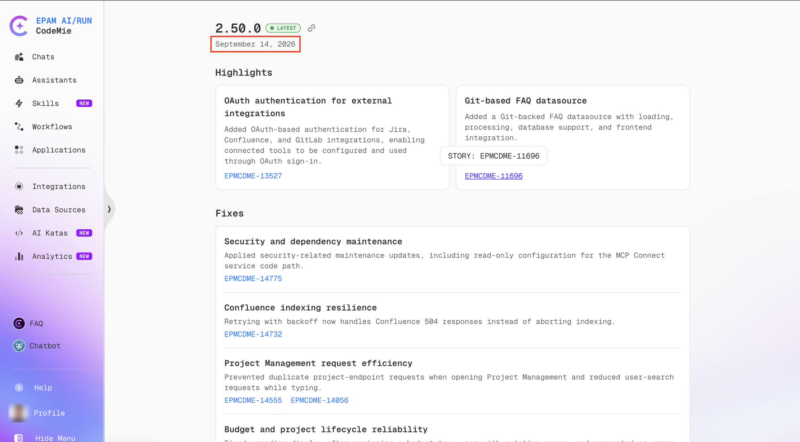This screenshot has height=442, width=800.
Task: Click Budget and project lifecycle reliability title
Action: pyautogui.click(x=326, y=429)
